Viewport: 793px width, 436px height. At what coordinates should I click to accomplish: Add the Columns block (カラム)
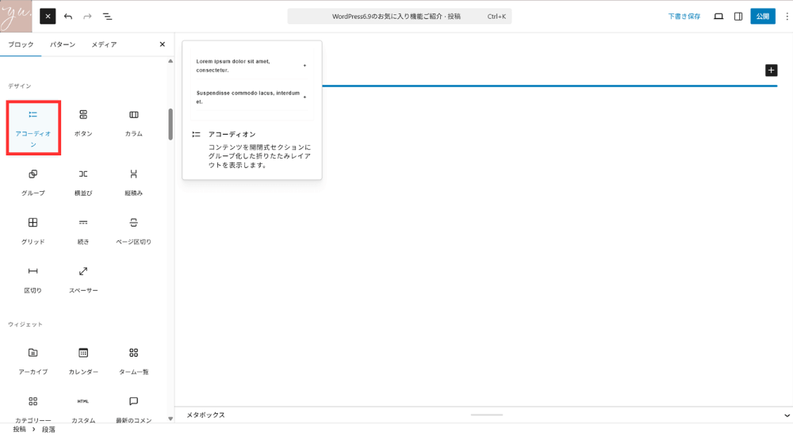click(x=133, y=123)
